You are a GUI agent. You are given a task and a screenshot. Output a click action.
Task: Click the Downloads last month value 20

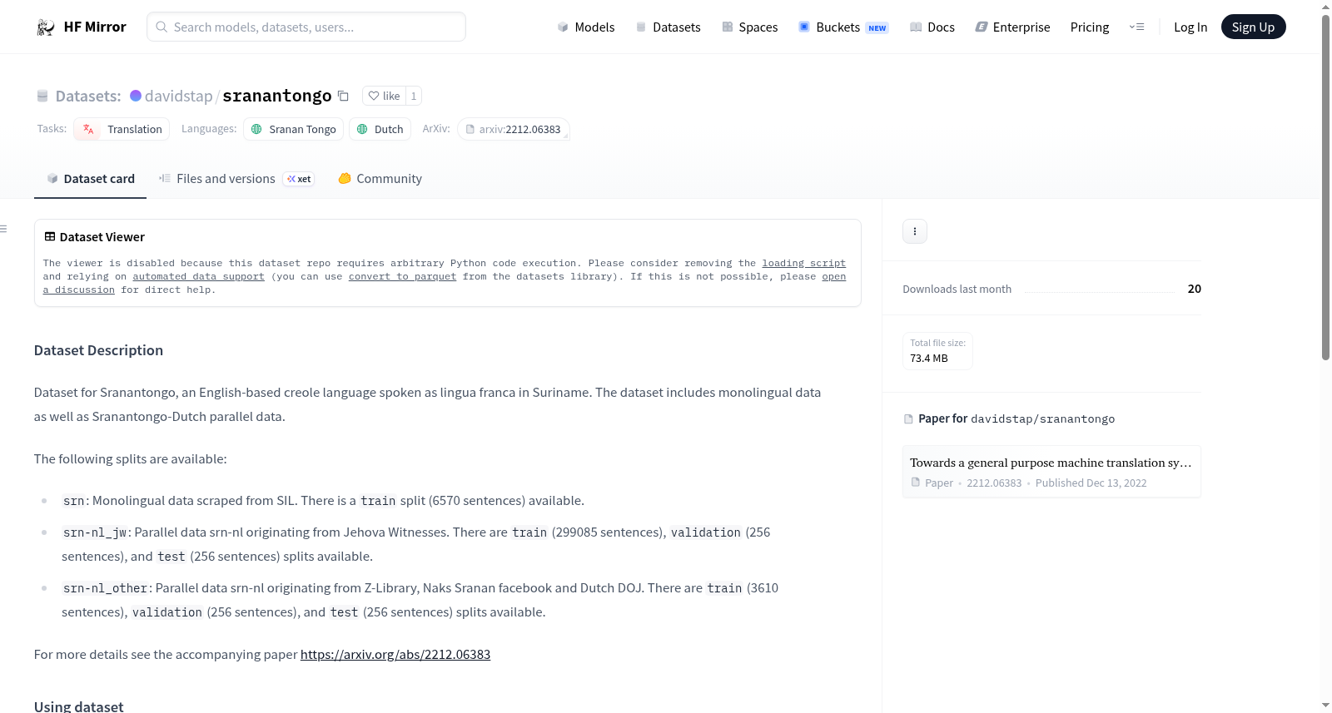[x=1194, y=289]
